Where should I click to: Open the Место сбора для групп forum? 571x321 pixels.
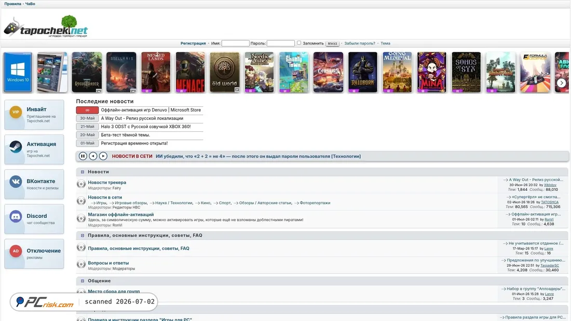[114, 291]
